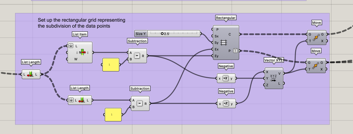Click the y output on upper Negative
This screenshot has height=134, width=353.
coord(232,78)
